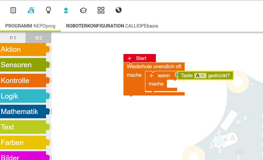Switch toolbox to beginner level 1
This screenshot has height=160, width=263.
point(13,38)
